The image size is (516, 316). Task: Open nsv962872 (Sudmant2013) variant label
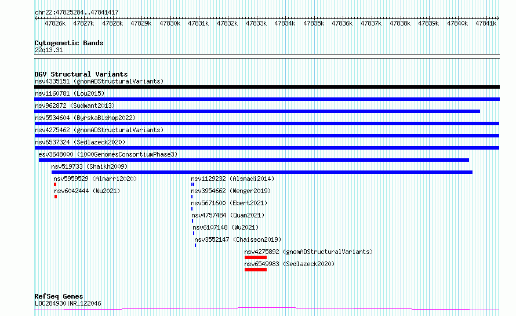pyautogui.click(x=75, y=106)
